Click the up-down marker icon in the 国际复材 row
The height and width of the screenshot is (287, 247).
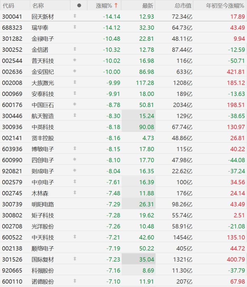pyautogui.click(x=75, y=259)
